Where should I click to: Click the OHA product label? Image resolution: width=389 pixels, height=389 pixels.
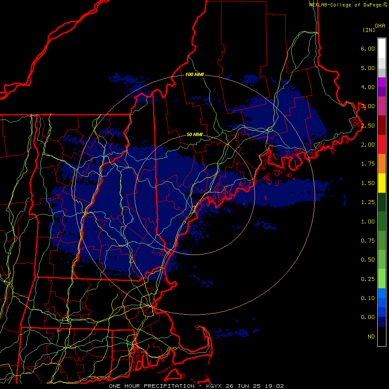[x=380, y=26]
